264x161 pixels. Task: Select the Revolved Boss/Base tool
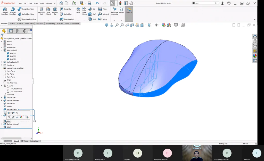[13, 11]
